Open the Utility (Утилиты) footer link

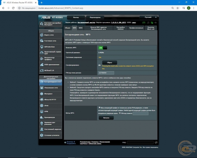[x=95, y=142]
